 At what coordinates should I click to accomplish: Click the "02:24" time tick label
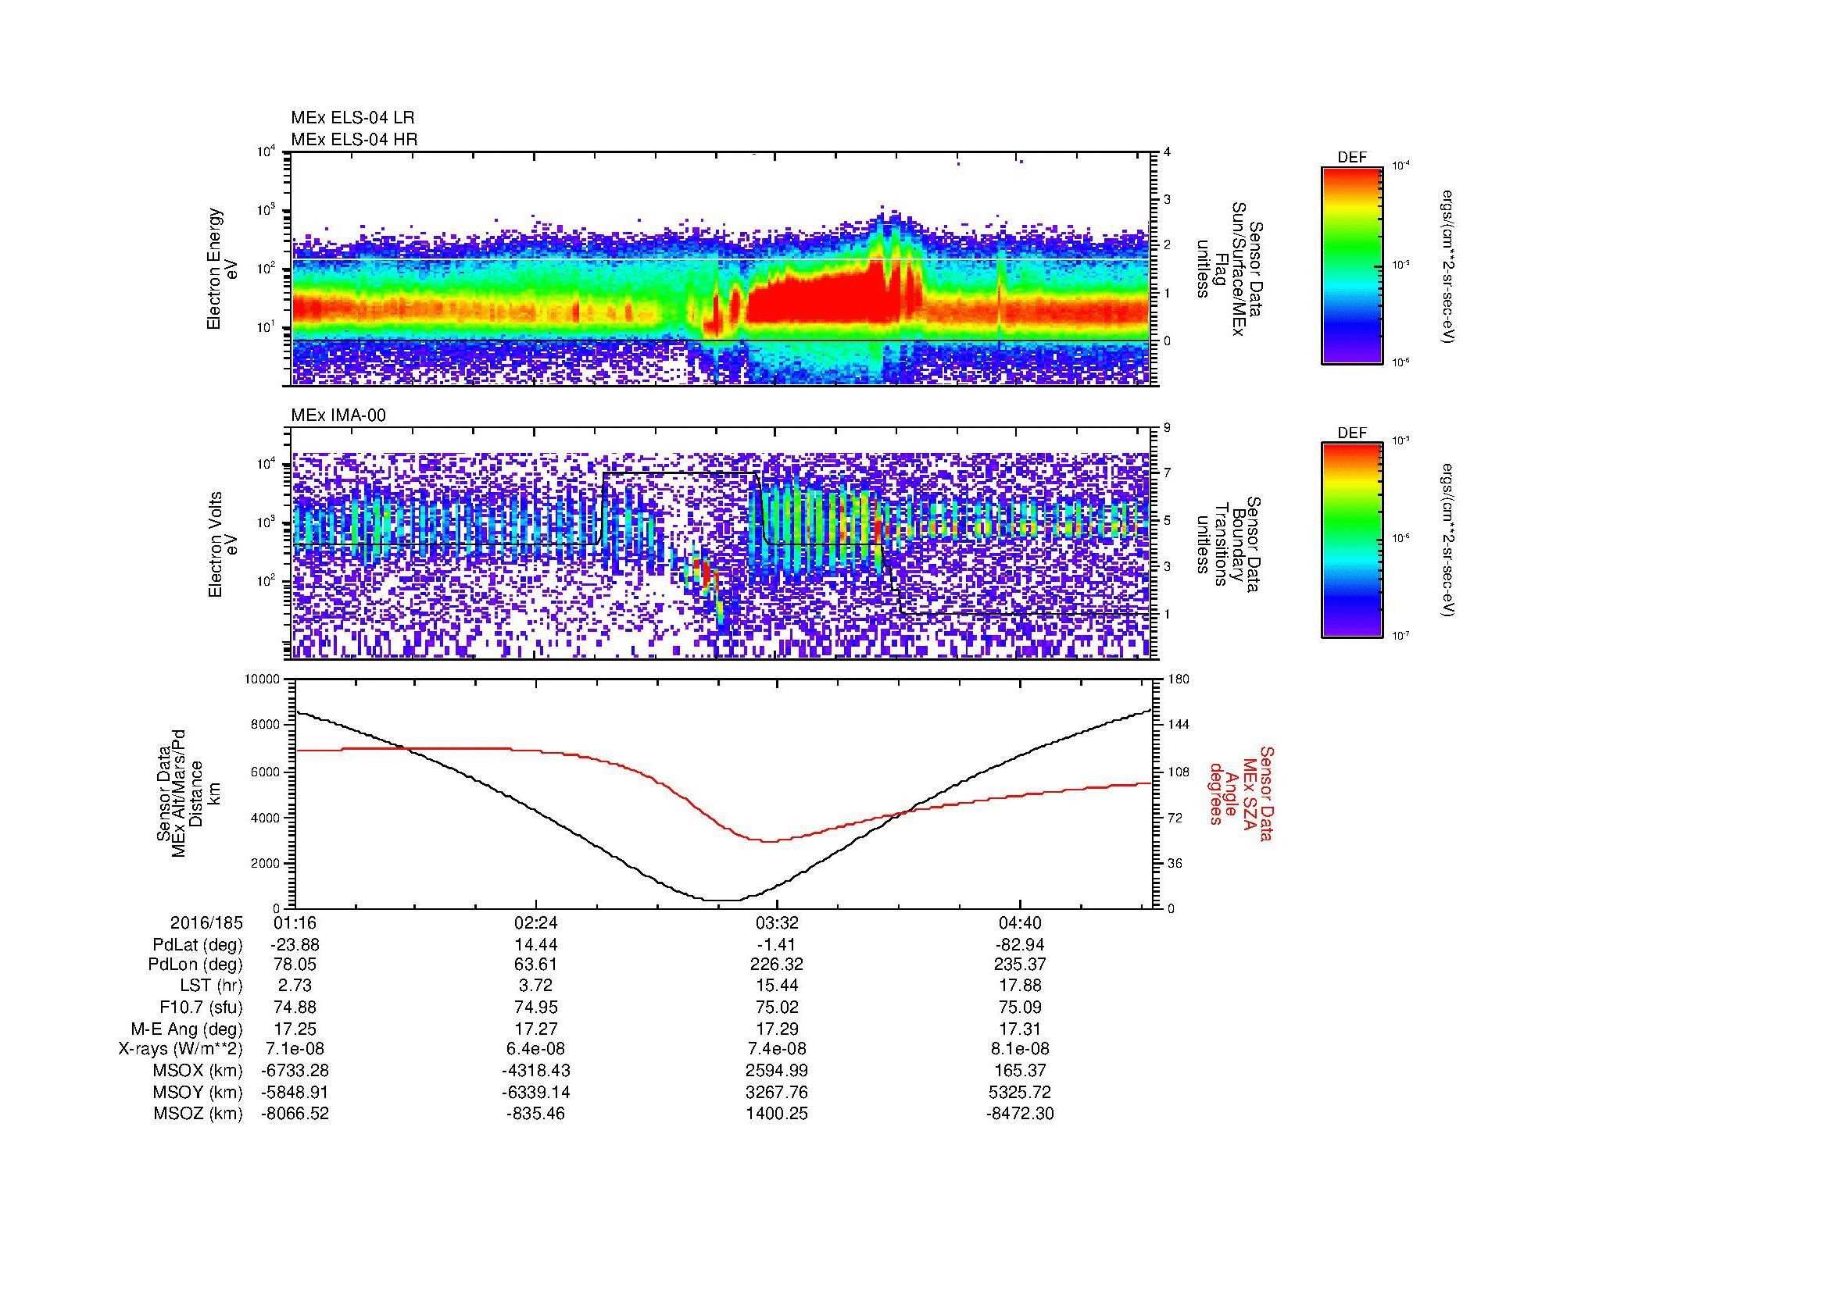pos(536,922)
